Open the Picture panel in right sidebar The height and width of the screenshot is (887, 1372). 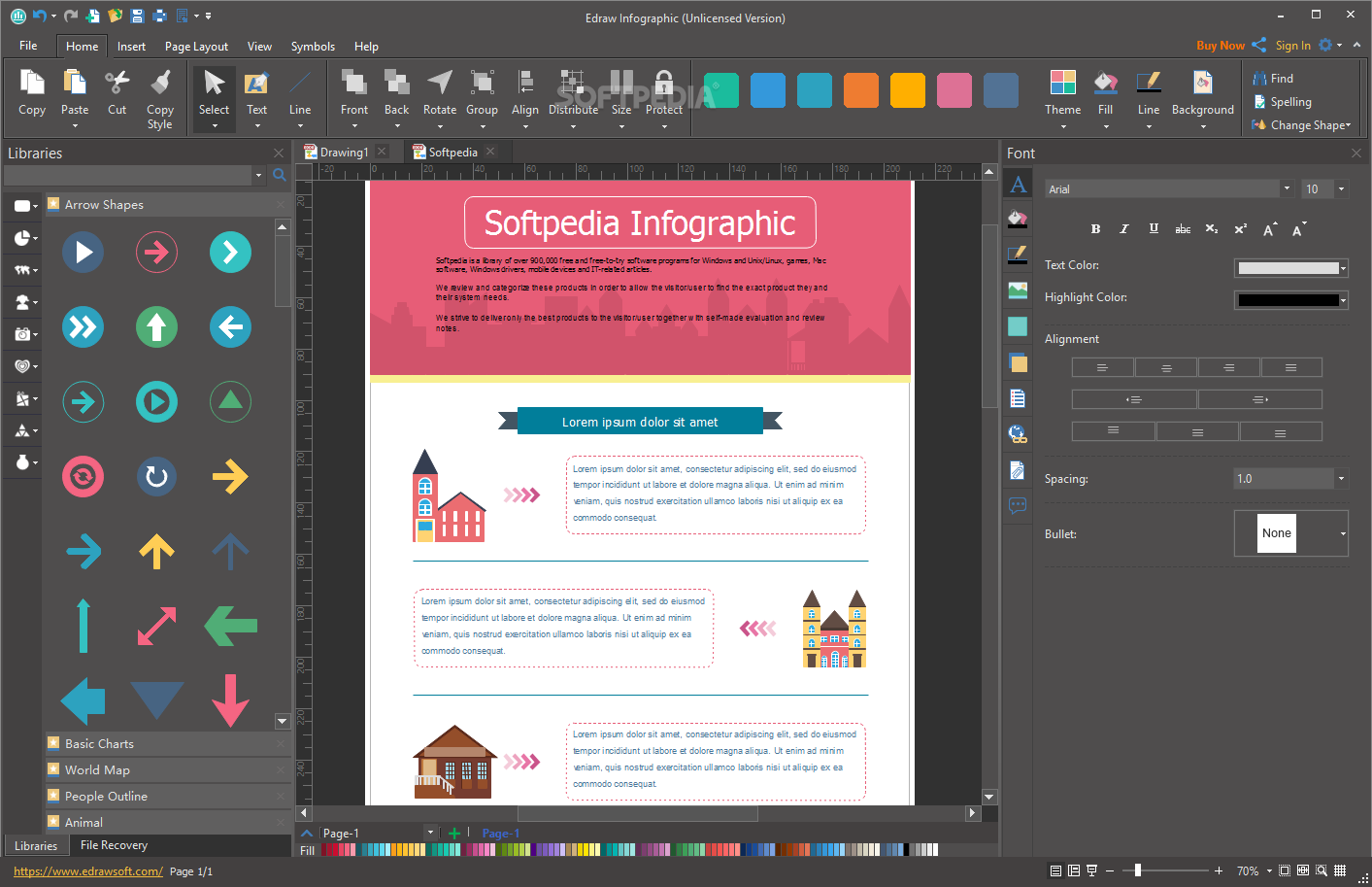tap(1018, 290)
